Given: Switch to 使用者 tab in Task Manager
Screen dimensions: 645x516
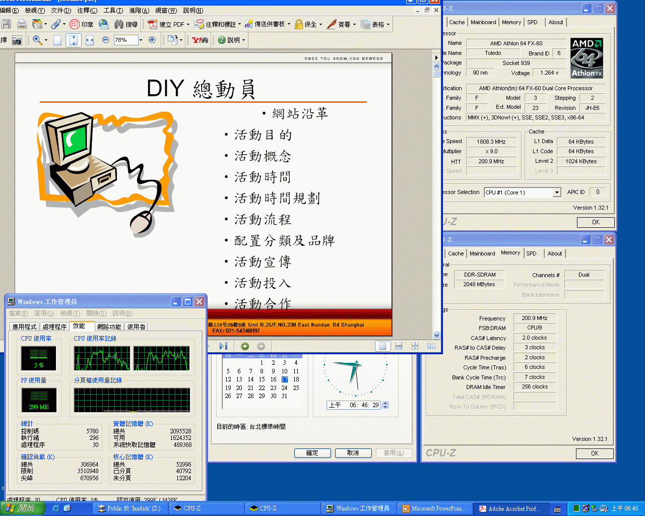Looking at the screenshot, I should pos(136,327).
